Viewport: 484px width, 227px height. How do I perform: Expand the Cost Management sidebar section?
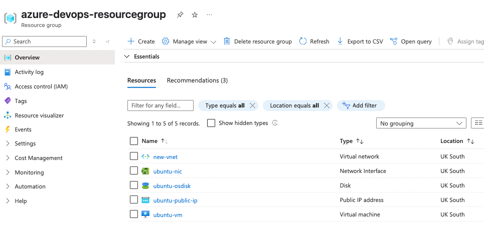pyautogui.click(x=39, y=158)
